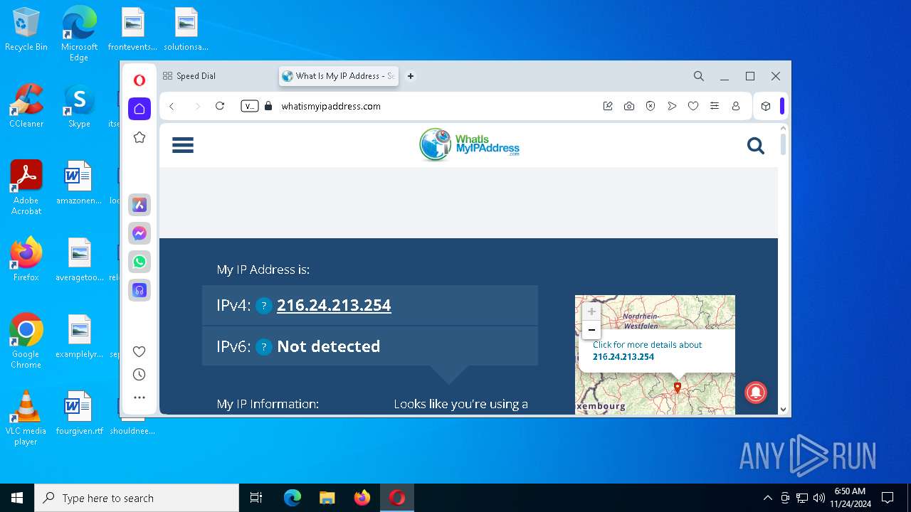Show site security padlock info
This screenshot has height=512, width=911.
pos(268,106)
